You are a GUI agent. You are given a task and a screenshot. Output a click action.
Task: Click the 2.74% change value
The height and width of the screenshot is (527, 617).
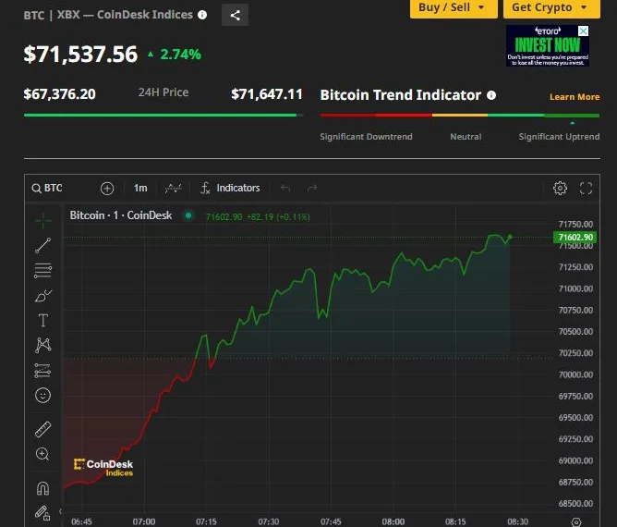pyautogui.click(x=181, y=55)
